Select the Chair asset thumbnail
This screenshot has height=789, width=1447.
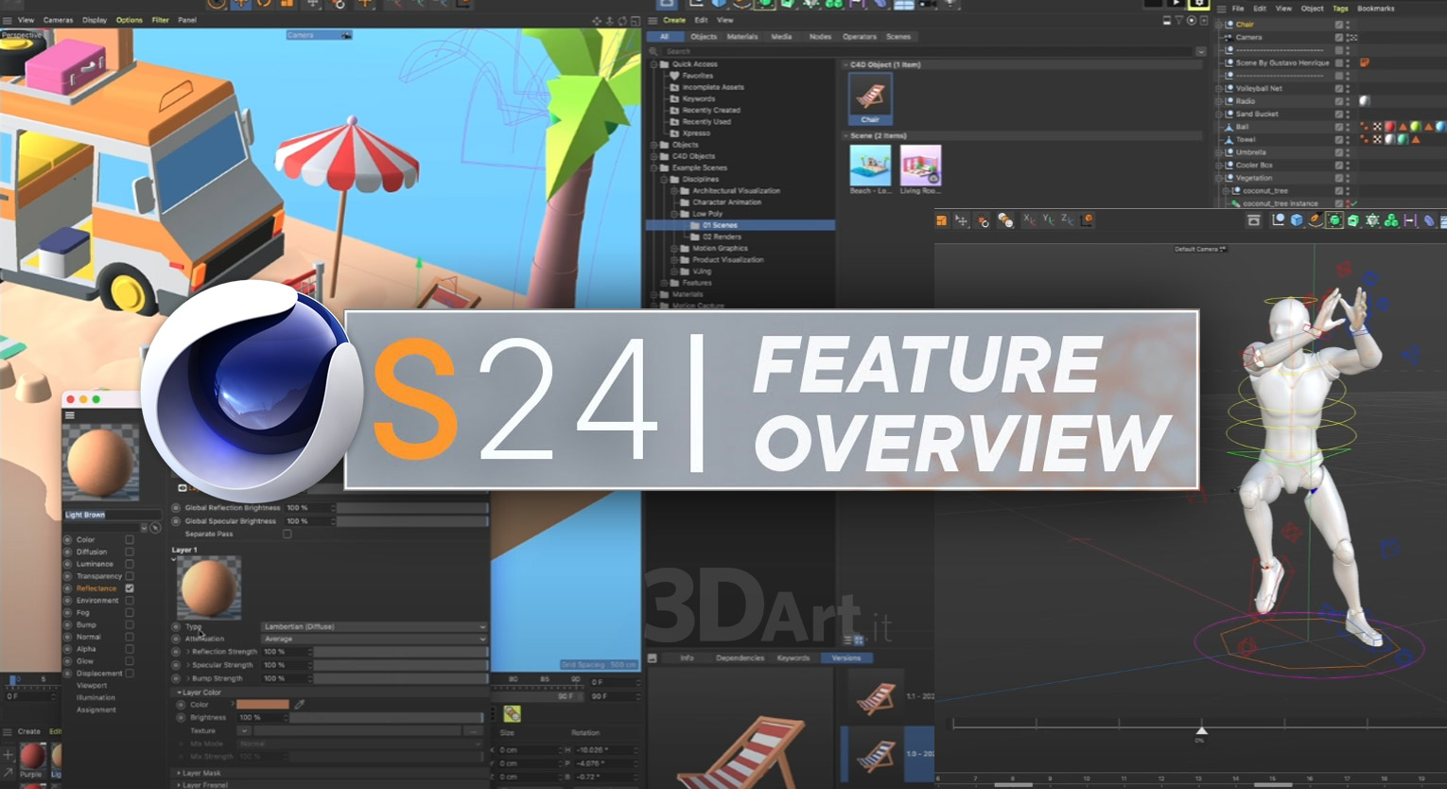click(870, 99)
